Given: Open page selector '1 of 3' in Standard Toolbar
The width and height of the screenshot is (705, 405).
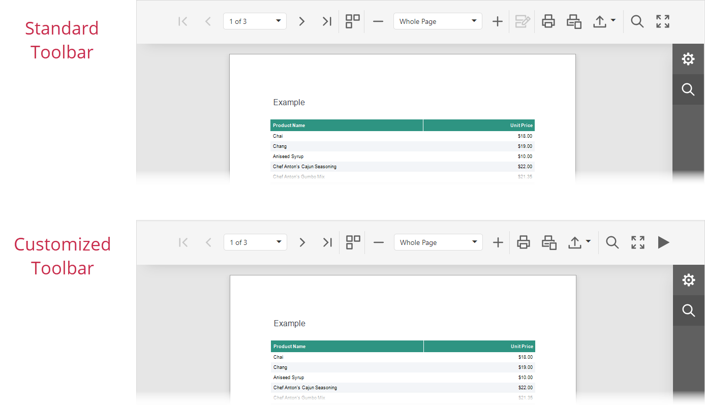Looking at the screenshot, I should tap(255, 21).
